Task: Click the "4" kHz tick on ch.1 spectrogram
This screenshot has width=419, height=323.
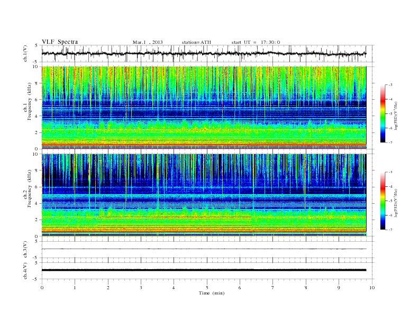Action: (x=37, y=116)
